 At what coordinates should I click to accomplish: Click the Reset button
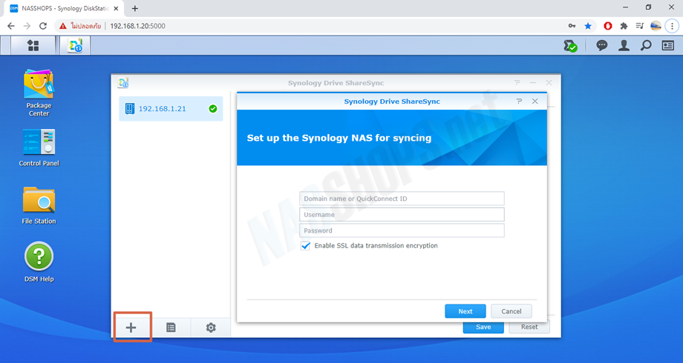tap(529, 327)
